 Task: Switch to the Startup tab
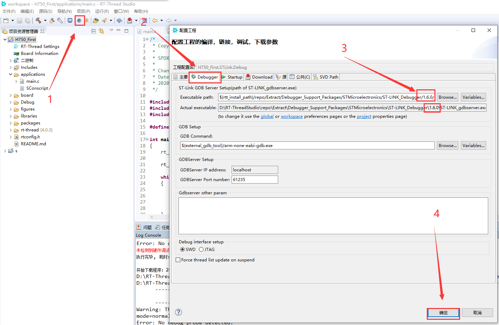tap(232, 77)
